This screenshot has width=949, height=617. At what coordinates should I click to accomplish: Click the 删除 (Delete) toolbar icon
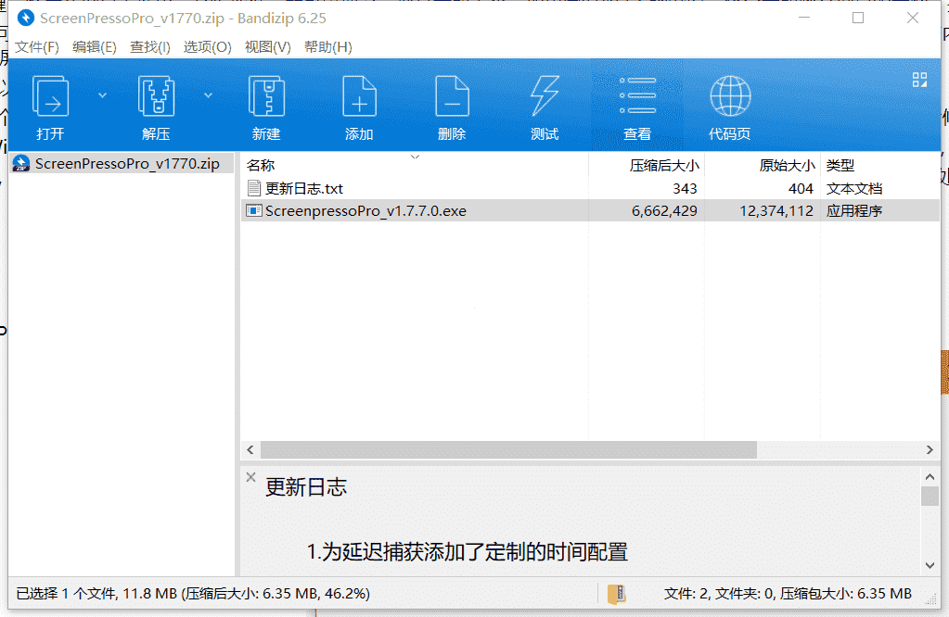coord(452,96)
